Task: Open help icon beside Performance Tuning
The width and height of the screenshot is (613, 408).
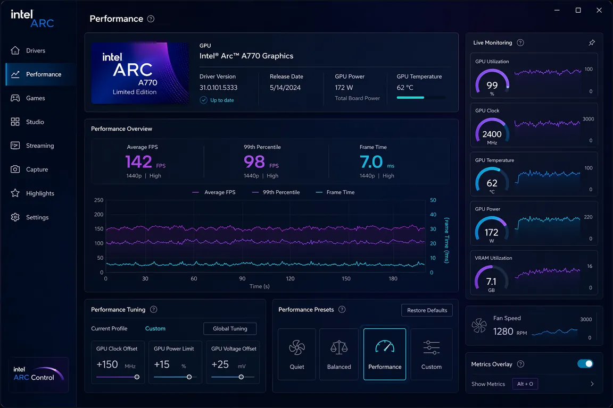Action: coord(154,310)
